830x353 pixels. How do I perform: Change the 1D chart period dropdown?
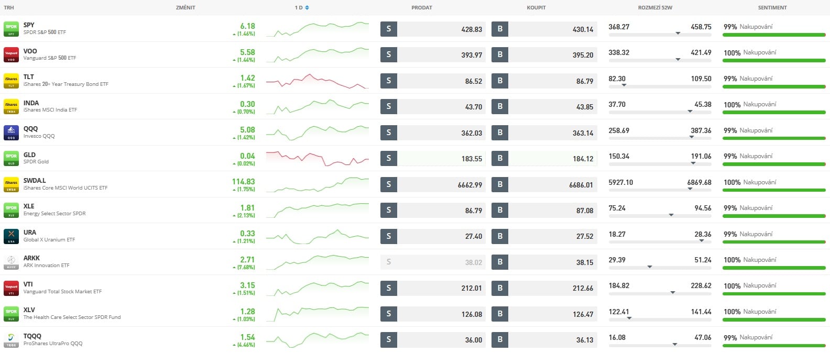tap(302, 8)
